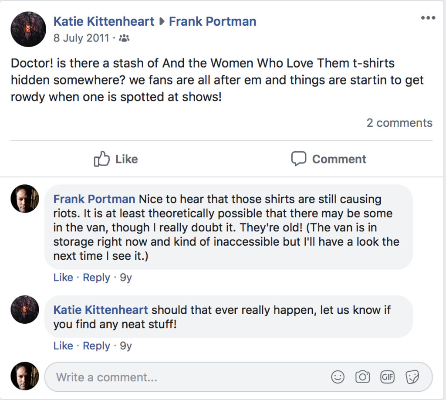The width and height of the screenshot is (446, 400).
Task: Click the 8 July 2011 timestamp
Action: 81,38
